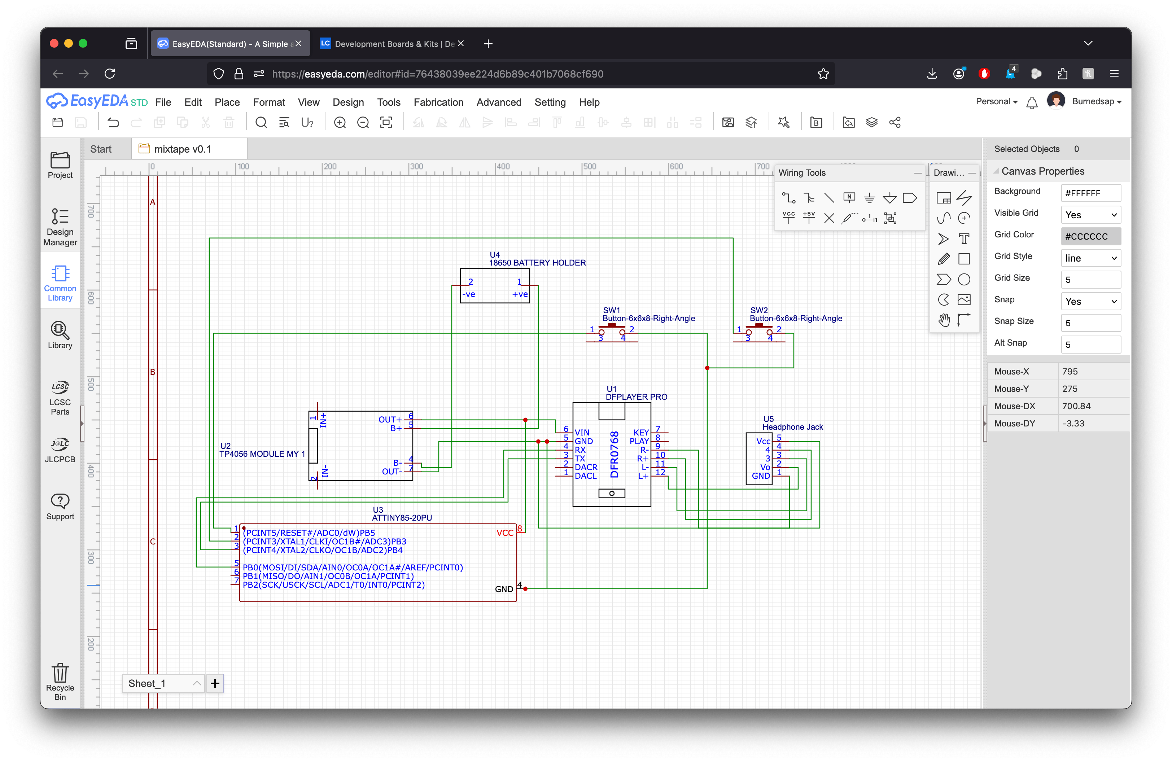Click the Grid Color swatch field

1090,237
